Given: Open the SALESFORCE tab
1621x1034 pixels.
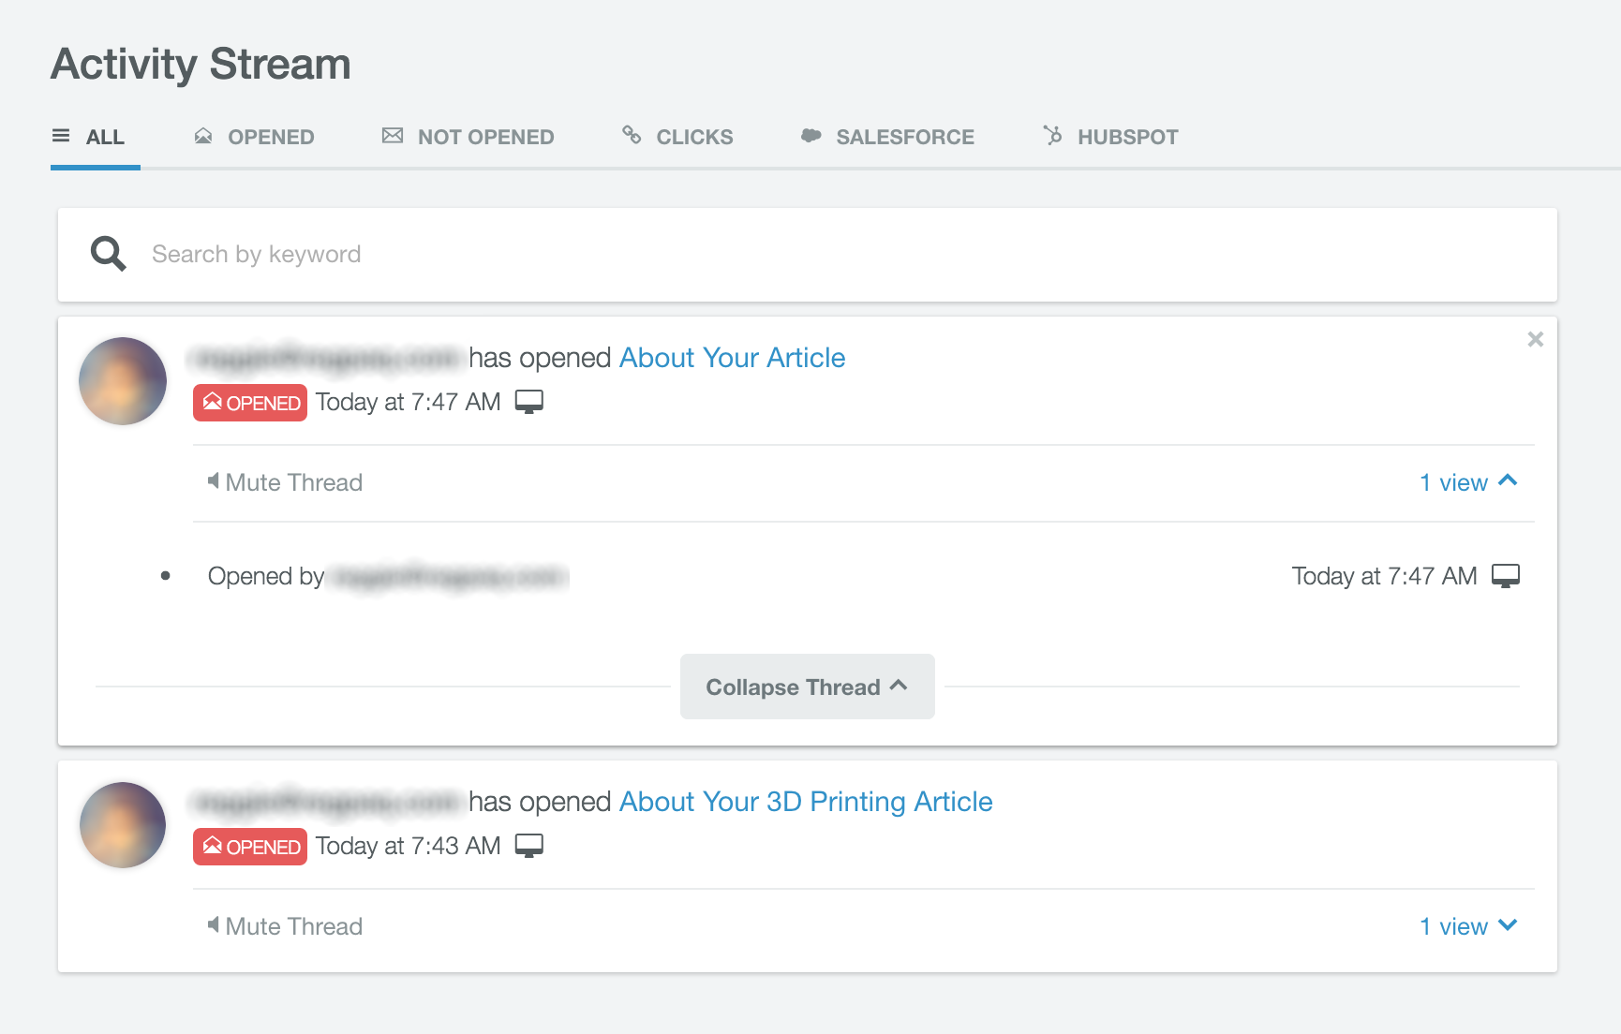Looking at the screenshot, I should (887, 137).
